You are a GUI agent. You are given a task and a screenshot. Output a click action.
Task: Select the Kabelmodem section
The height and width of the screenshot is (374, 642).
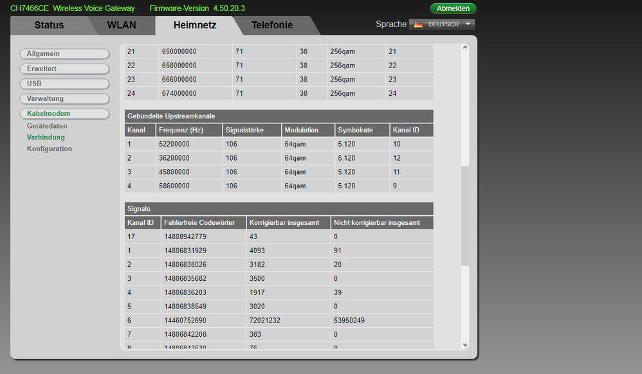pos(65,113)
